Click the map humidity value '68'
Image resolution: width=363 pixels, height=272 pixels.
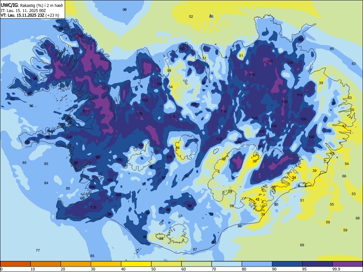point(358,218)
